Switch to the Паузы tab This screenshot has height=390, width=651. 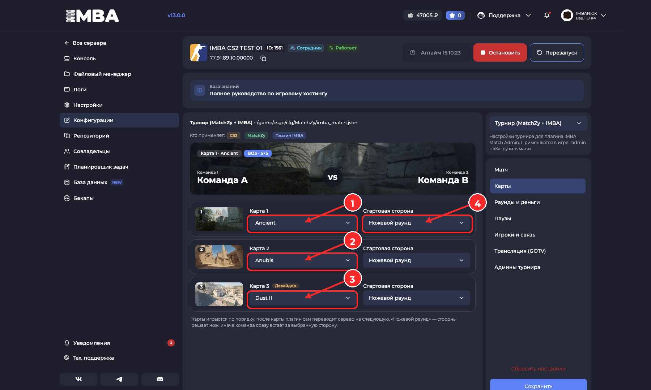pos(538,218)
